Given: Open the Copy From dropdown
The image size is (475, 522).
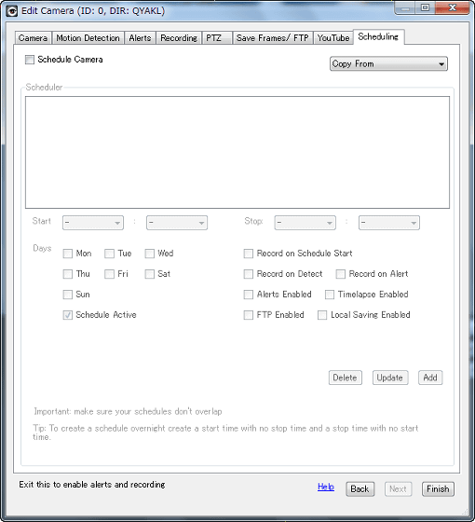Looking at the screenshot, I should (388, 64).
